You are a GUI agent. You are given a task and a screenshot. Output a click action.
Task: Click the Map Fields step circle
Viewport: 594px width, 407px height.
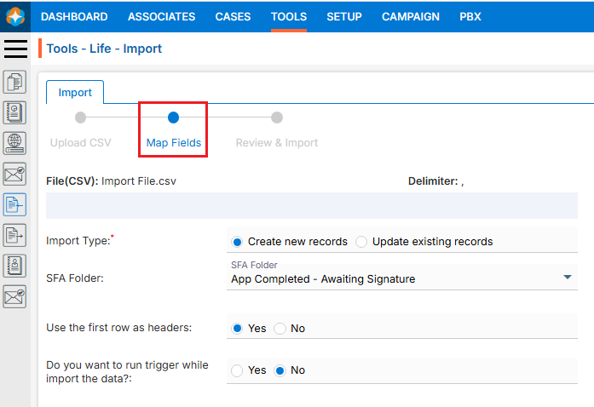click(x=174, y=118)
